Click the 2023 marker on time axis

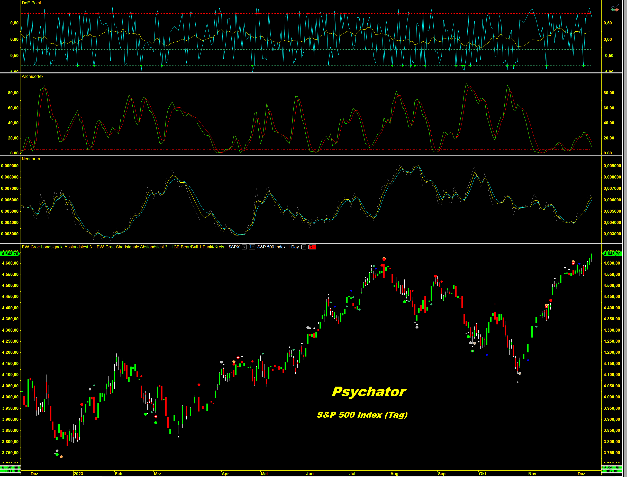pos(78,474)
